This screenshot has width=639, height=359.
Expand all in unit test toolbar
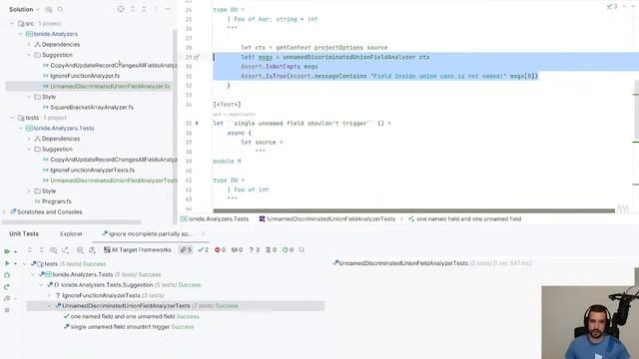tap(29, 250)
